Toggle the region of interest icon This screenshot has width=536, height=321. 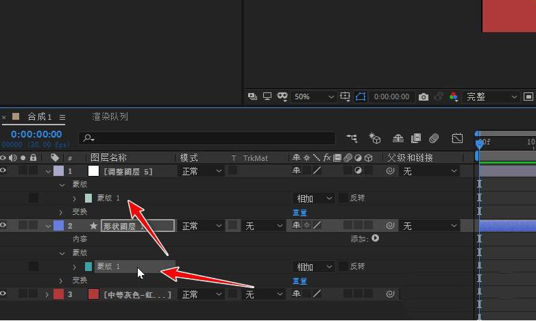tap(361, 97)
